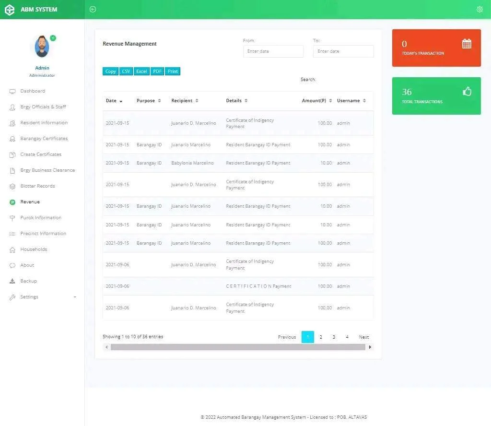Click the horizontal scrollbar thumb
The image size is (491, 426).
pos(238,347)
